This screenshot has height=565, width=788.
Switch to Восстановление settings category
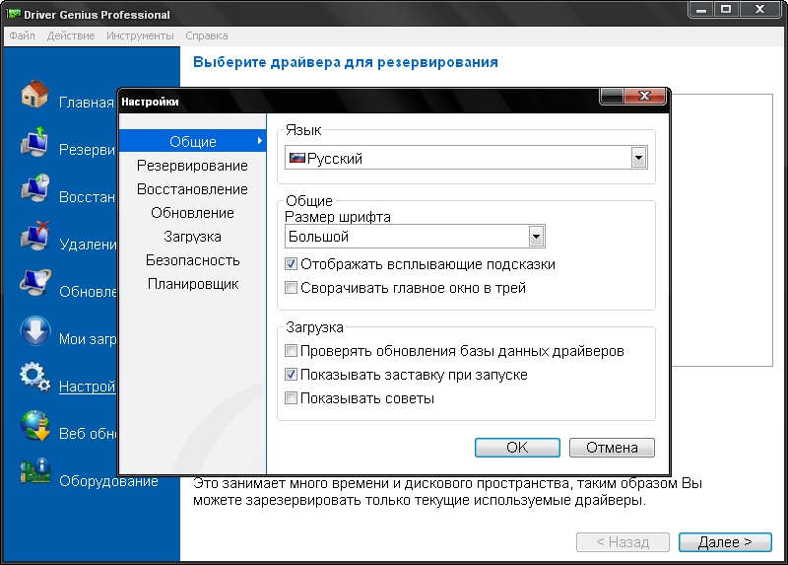pos(192,189)
